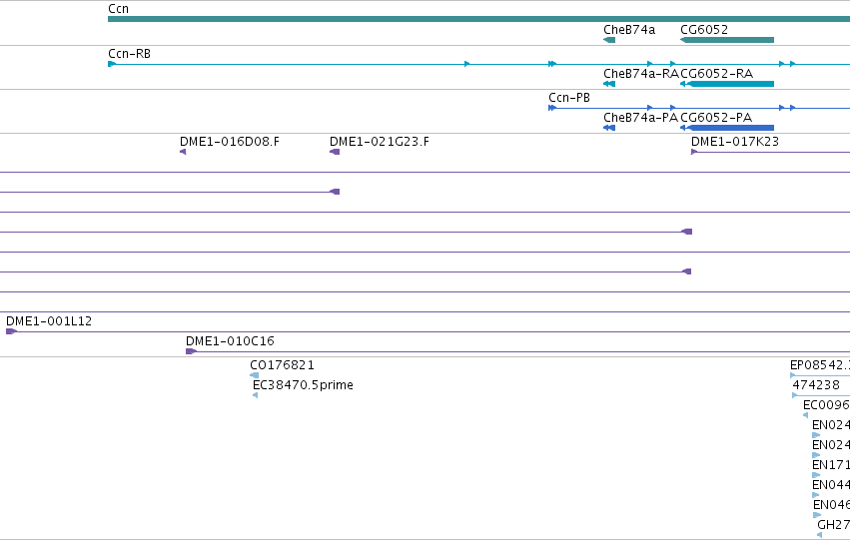Viewport: 850px width, 540px height.
Task: Click the CG6052-RA transcript bar
Action: click(x=727, y=84)
